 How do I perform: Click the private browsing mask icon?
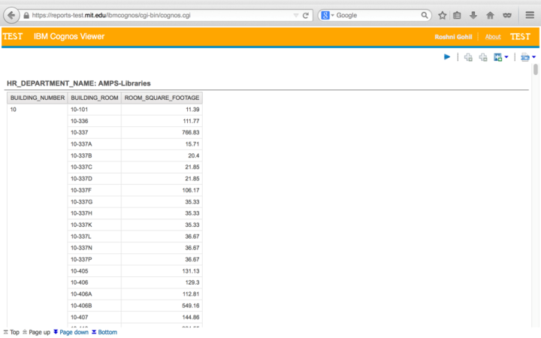pyautogui.click(x=506, y=15)
